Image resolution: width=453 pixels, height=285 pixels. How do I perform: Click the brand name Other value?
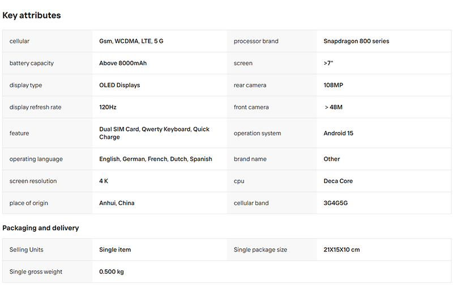[x=332, y=159]
